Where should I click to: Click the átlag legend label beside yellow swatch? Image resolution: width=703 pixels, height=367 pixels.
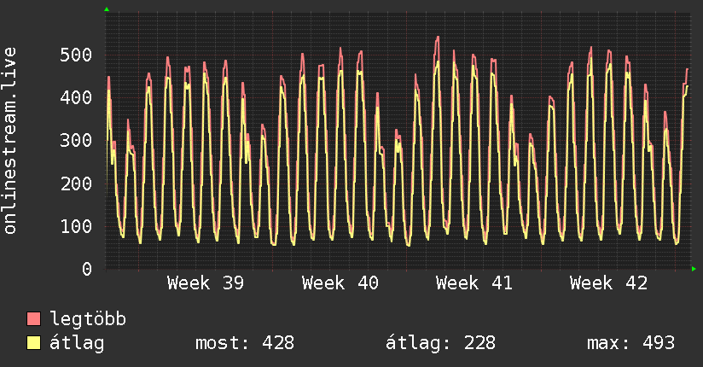(77, 343)
